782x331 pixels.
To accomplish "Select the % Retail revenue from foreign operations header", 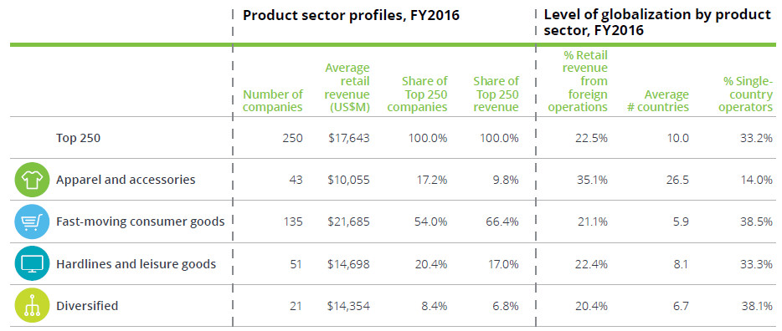I will [578, 81].
